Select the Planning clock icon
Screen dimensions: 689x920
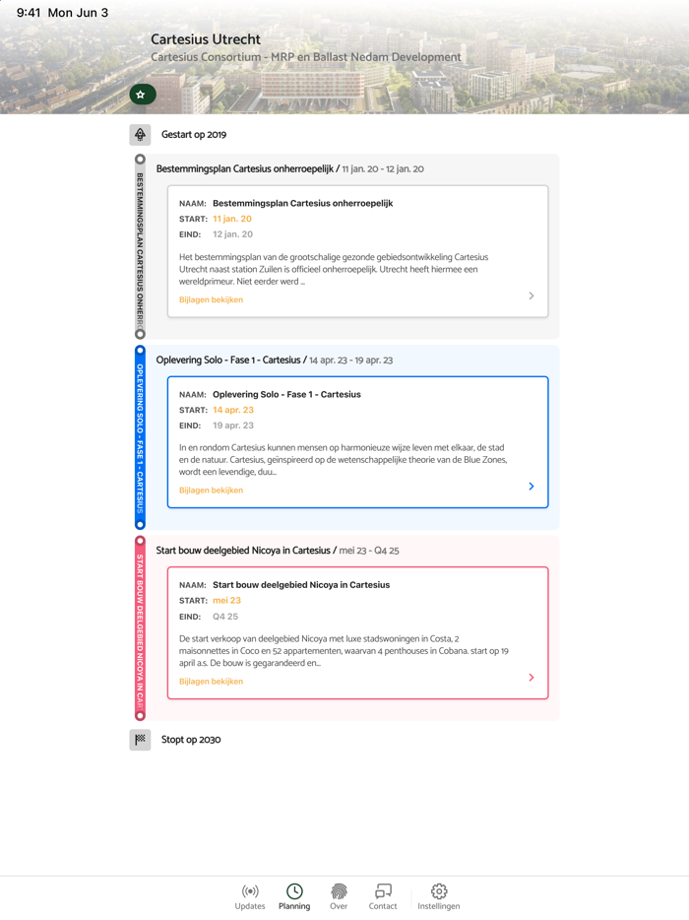click(294, 890)
